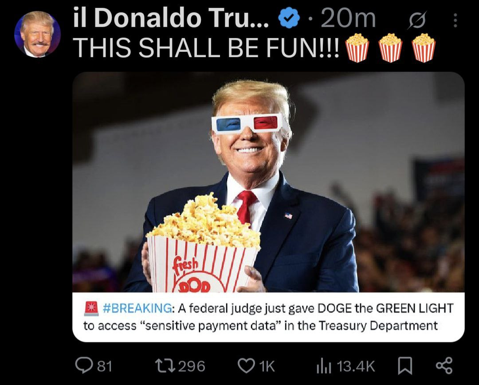Follow the #BREAKING hashtag link
This screenshot has height=385, width=479.
tap(137, 308)
